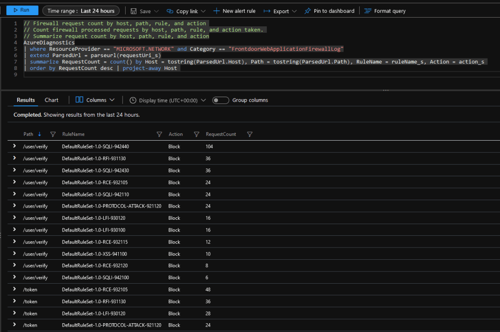500x332 pixels.
Task: Click the Pin to dashboard pin icon
Action: [x=307, y=11]
